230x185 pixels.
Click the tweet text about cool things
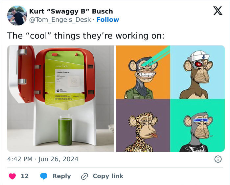coord(86,36)
